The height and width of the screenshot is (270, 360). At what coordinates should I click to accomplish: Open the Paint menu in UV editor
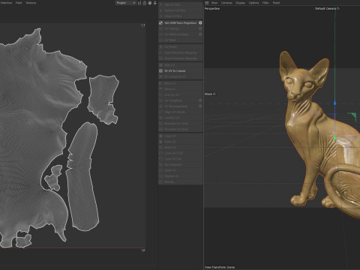19,3
